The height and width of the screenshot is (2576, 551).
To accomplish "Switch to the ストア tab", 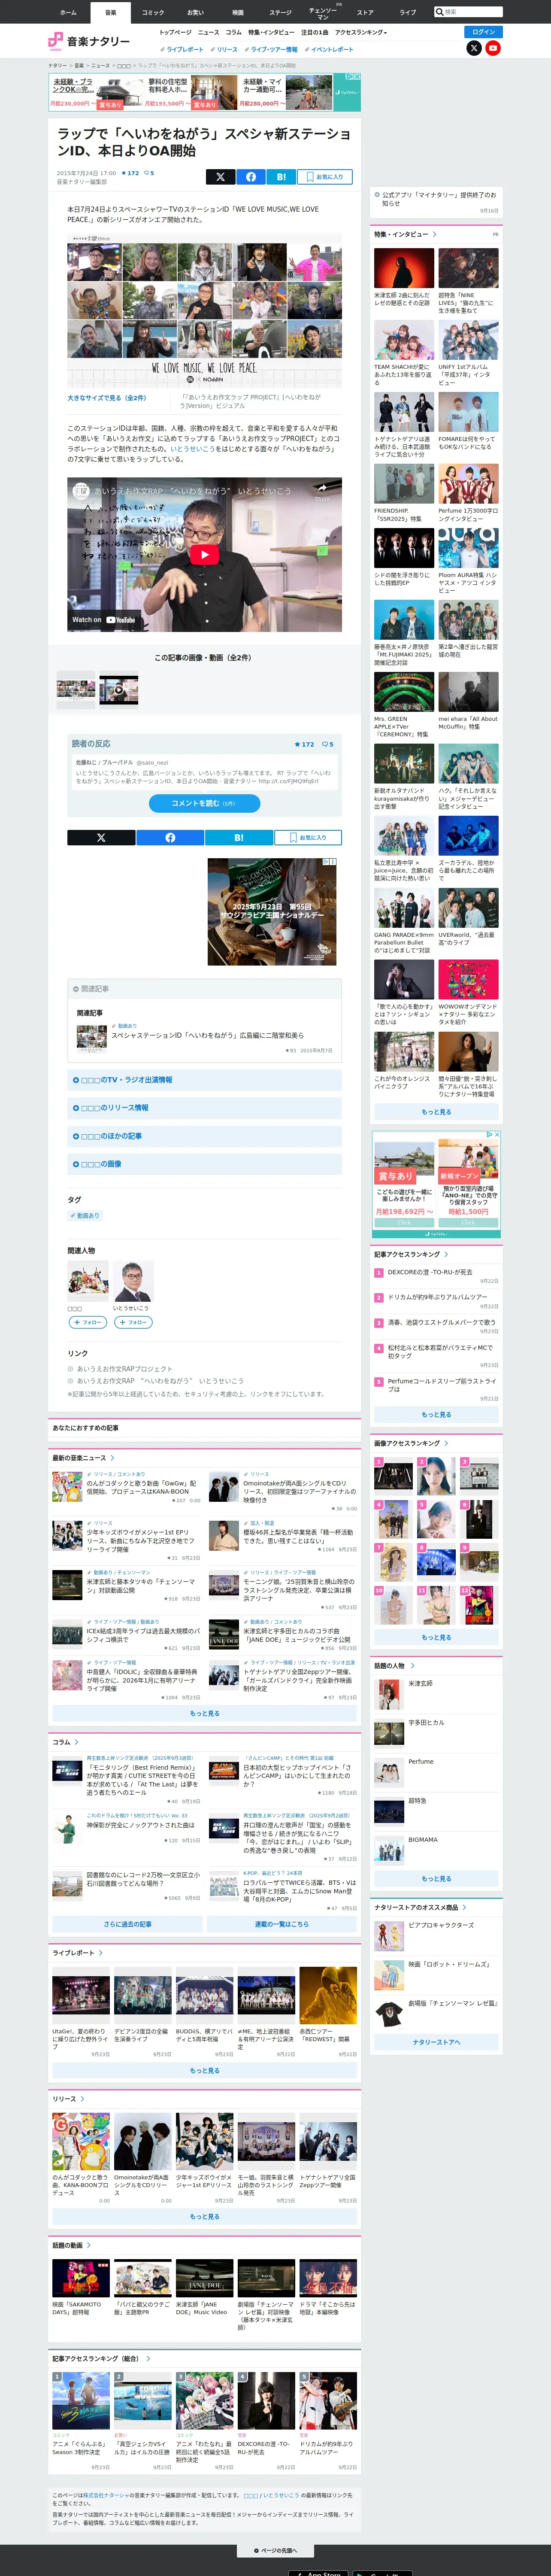I will point(365,12).
